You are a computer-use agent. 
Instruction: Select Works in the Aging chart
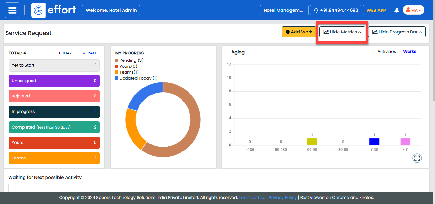(x=410, y=52)
